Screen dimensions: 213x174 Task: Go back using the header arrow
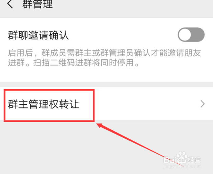tap(10, 4)
